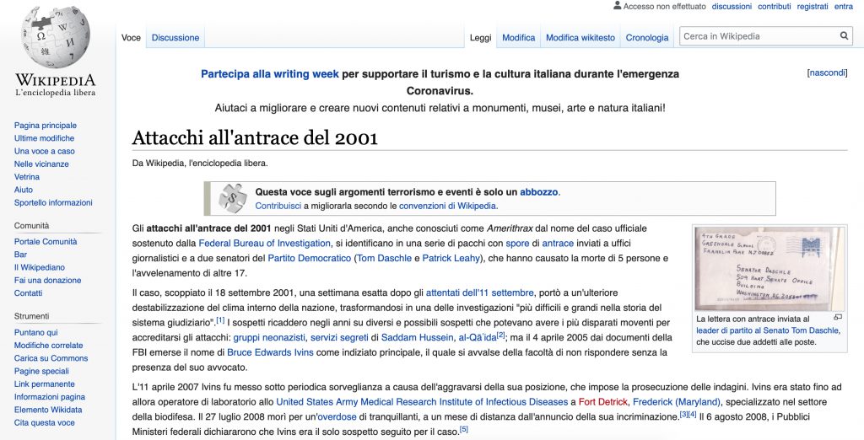Open the Modifica tab
This screenshot has height=440, width=864.
coord(519,37)
